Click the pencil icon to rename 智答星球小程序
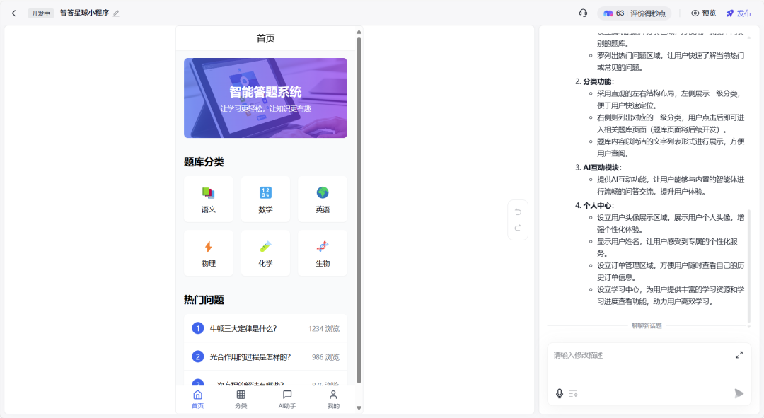This screenshot has width=764, height=418. pos(117,13)
